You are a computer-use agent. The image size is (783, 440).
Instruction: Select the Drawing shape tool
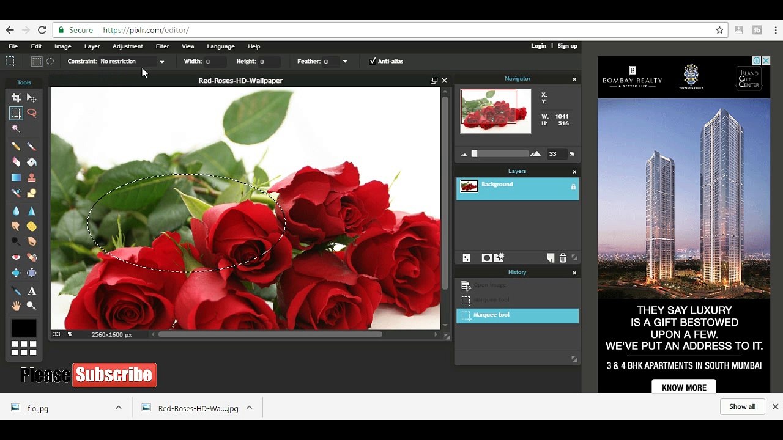click(x=32, y=193)
